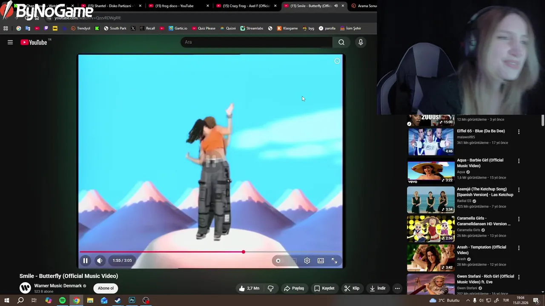Click the Paylaş share button
Viewport: 545px width, 306px height.
coord(294,288)
